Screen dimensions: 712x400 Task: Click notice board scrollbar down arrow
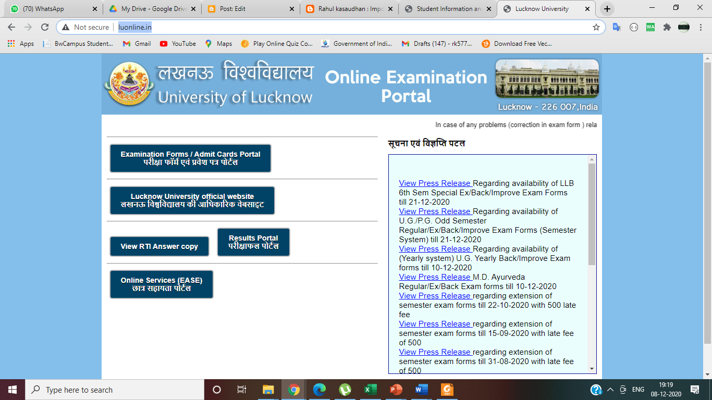[592, 368]
